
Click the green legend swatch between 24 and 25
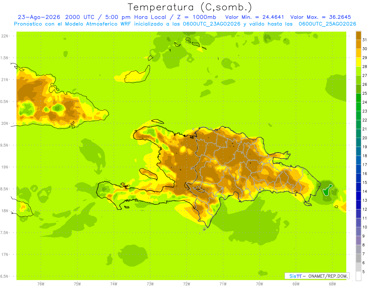[x=358, y=98]
